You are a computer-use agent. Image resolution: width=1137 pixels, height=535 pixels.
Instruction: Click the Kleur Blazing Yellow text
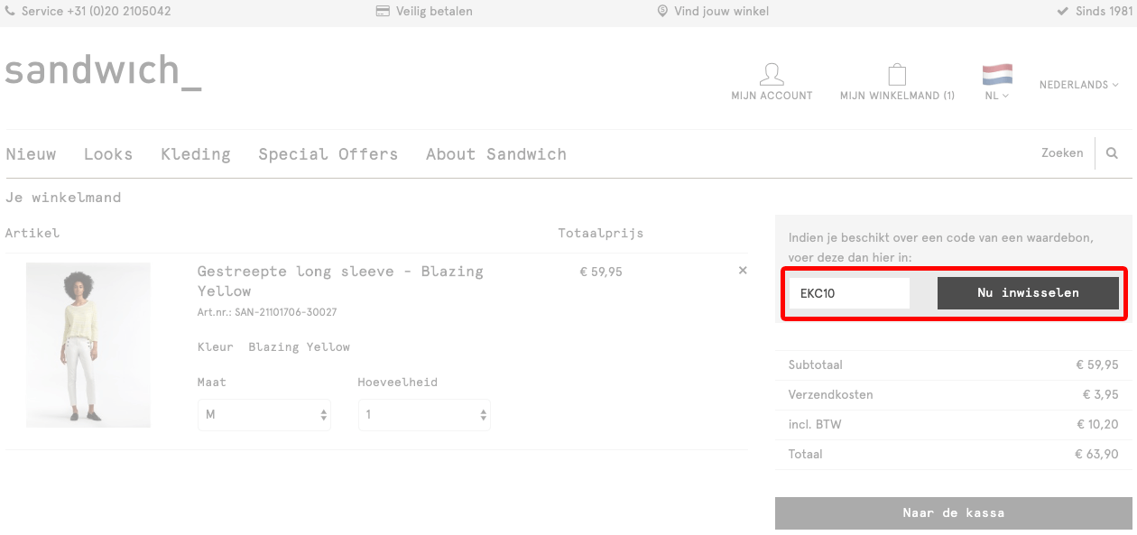coord(273,347)
